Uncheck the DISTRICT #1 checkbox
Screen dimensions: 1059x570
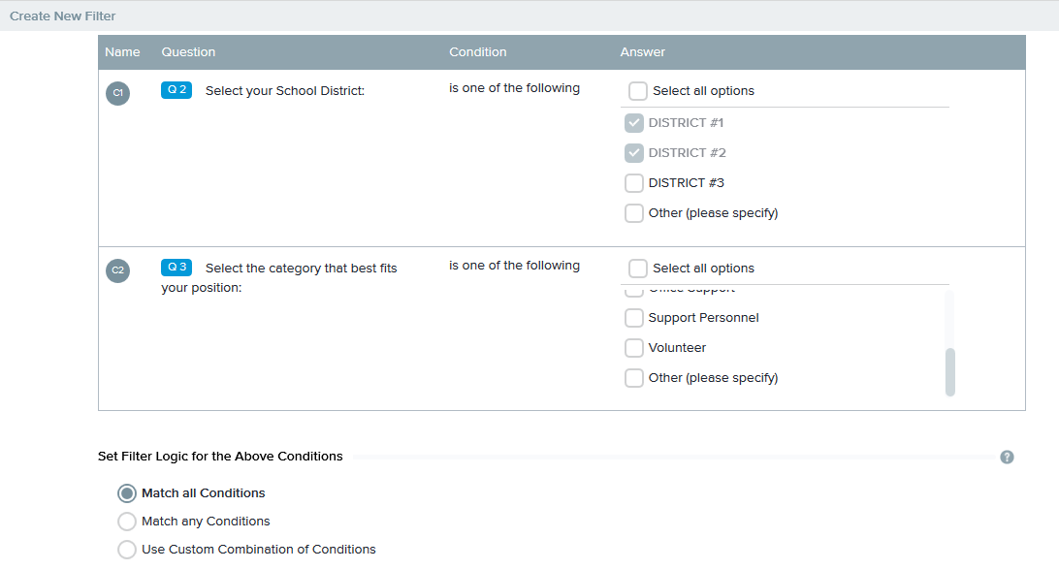[x=634, y=123]
